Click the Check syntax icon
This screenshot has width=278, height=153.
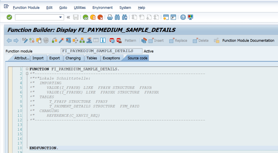[x=55, y=40]
